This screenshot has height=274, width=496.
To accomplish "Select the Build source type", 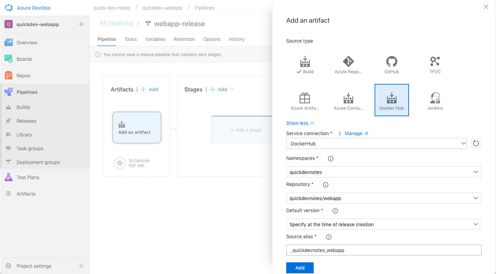I will click(305, 65).
